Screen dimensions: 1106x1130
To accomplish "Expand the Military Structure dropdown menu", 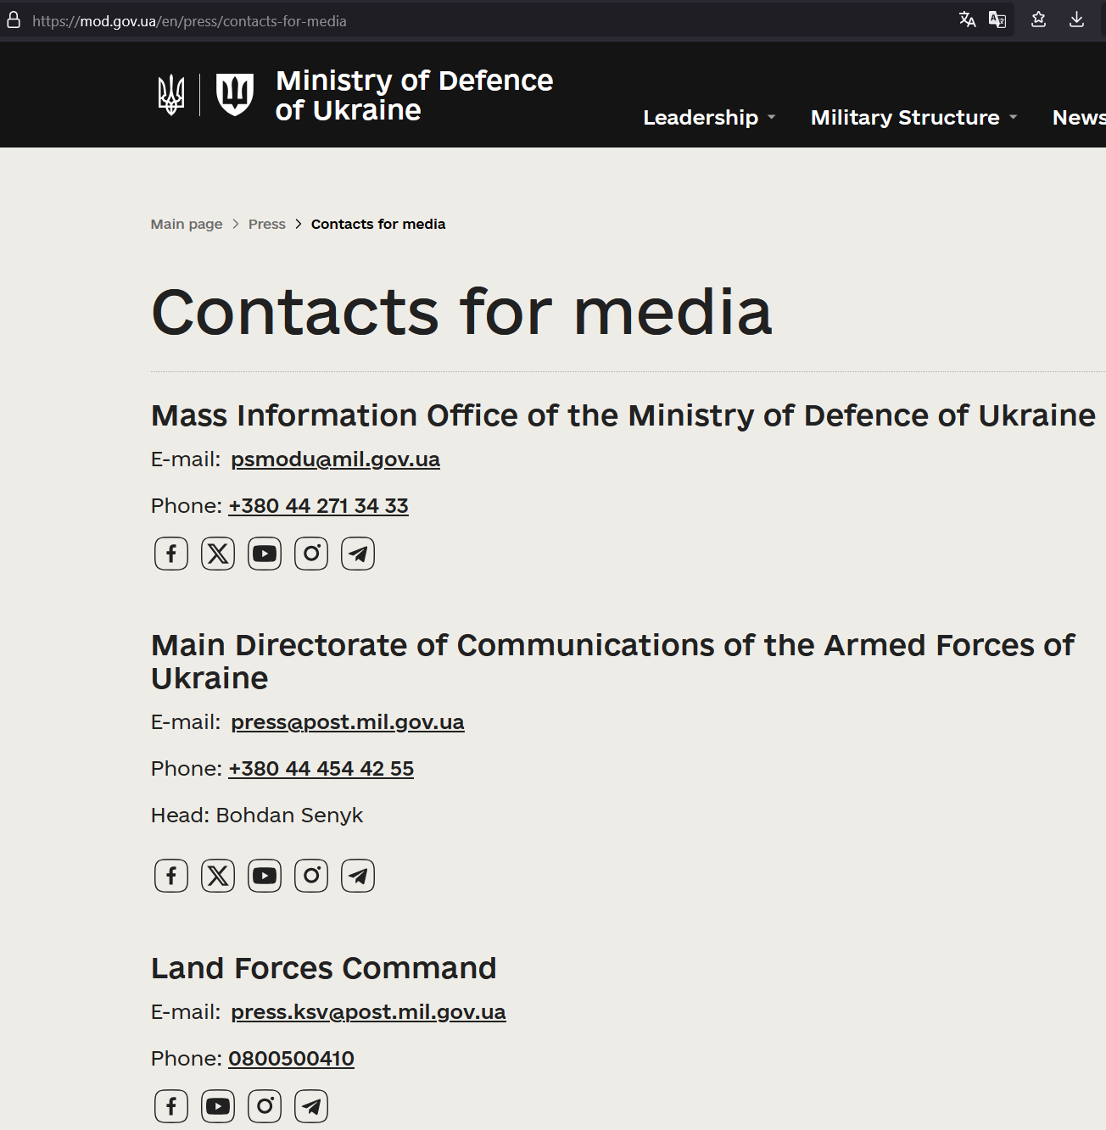I will pos(913,117).
